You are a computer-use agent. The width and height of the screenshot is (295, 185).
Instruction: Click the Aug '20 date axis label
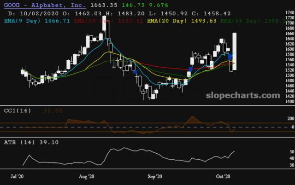[87, 176]
